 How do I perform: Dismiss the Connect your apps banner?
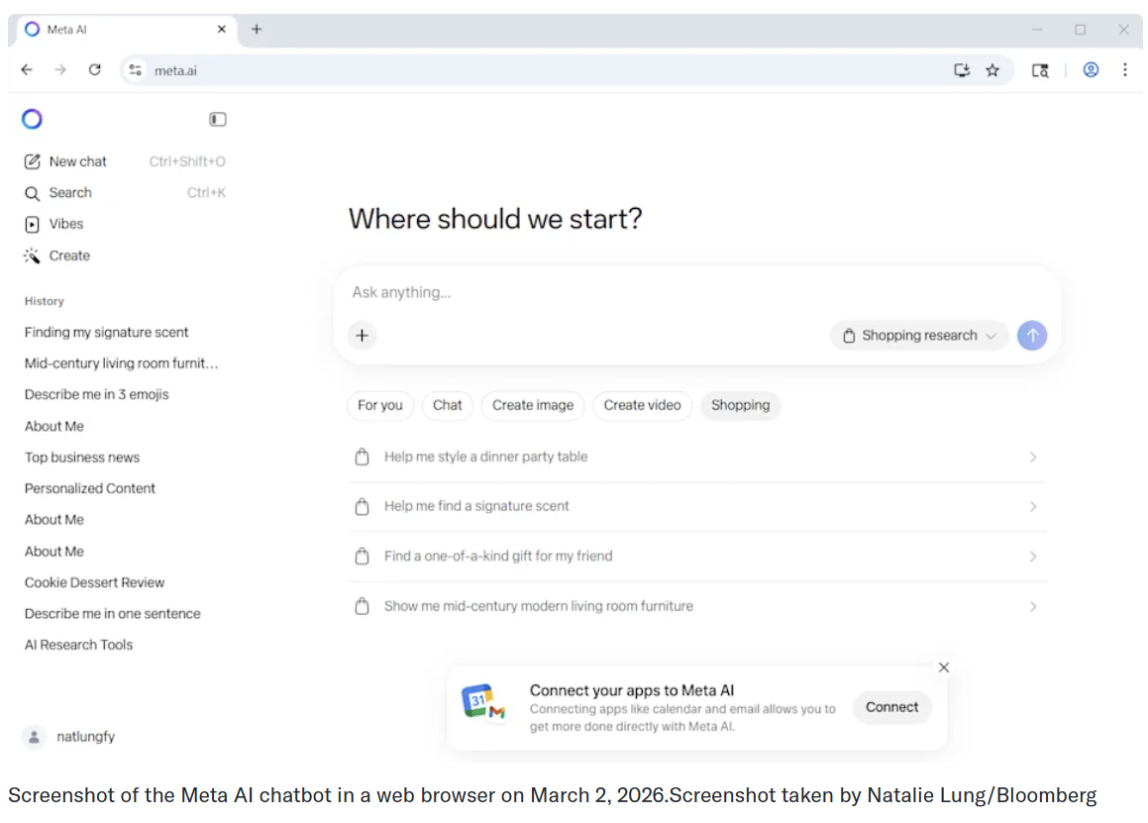944,668
